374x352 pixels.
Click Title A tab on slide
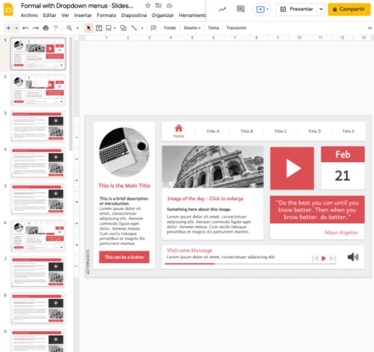tap(213, 131)
